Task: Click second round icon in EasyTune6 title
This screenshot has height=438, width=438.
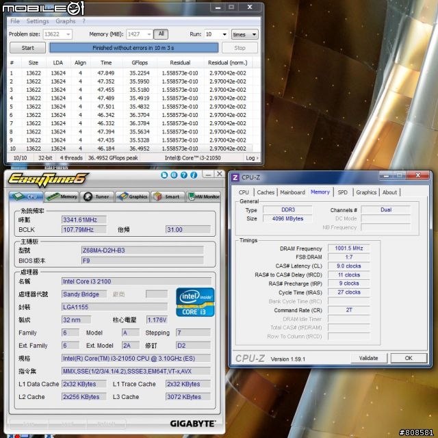Action: [x=174, y=175]
